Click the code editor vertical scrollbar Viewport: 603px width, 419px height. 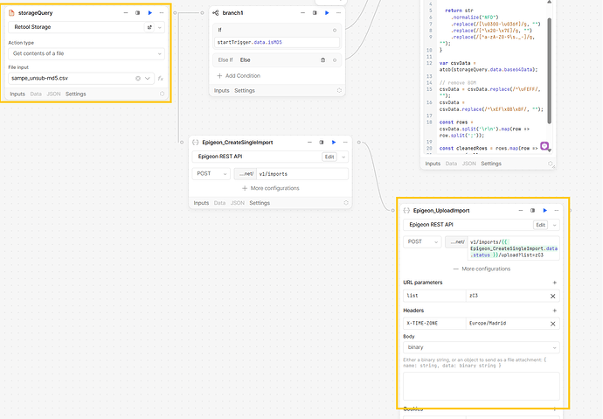549,71
